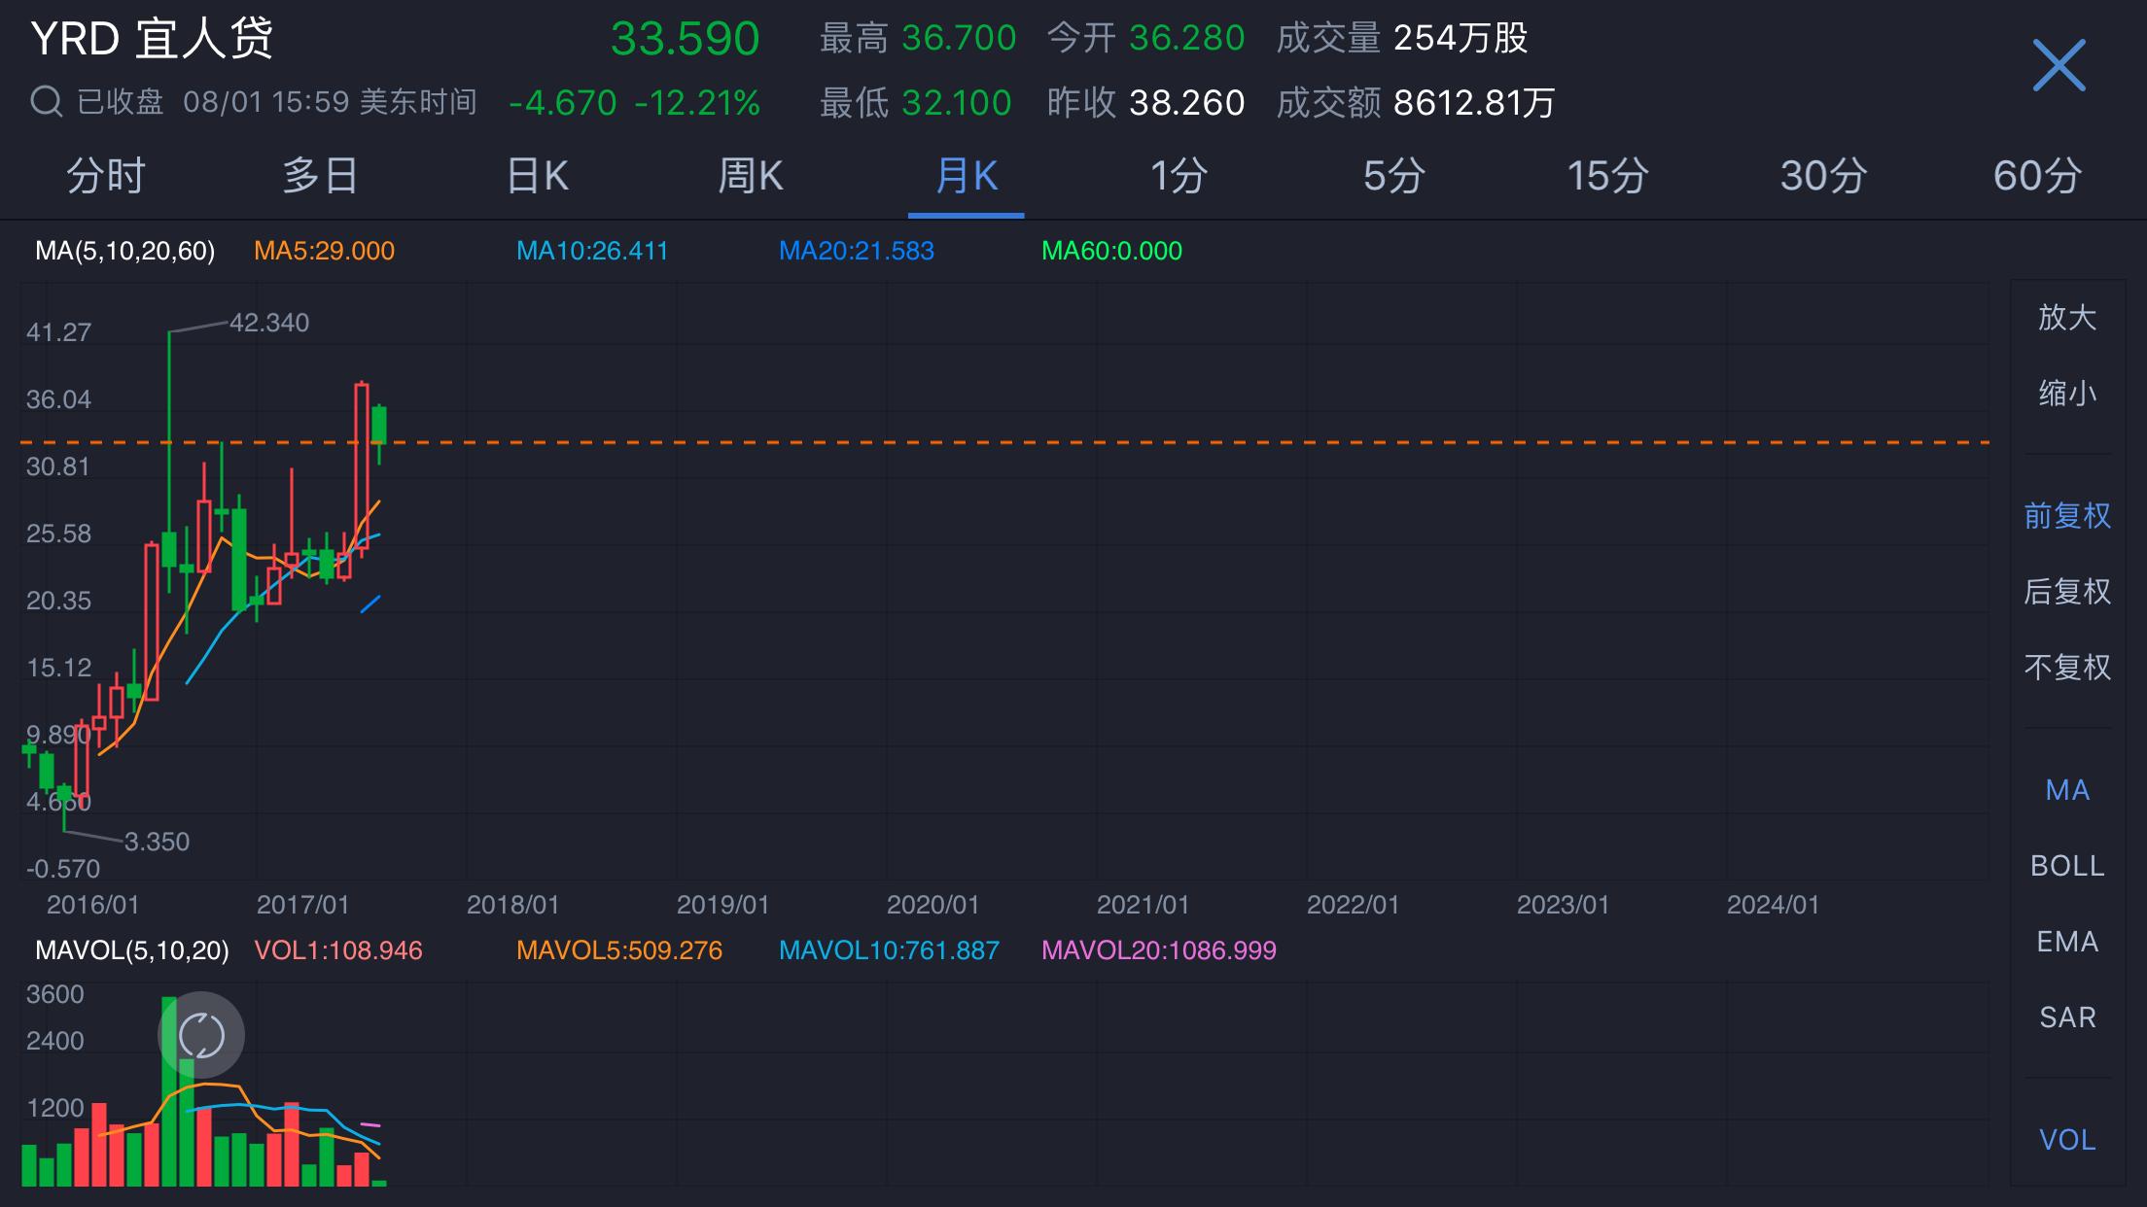Open the 周K weekly chart tab

pos(751,176)
